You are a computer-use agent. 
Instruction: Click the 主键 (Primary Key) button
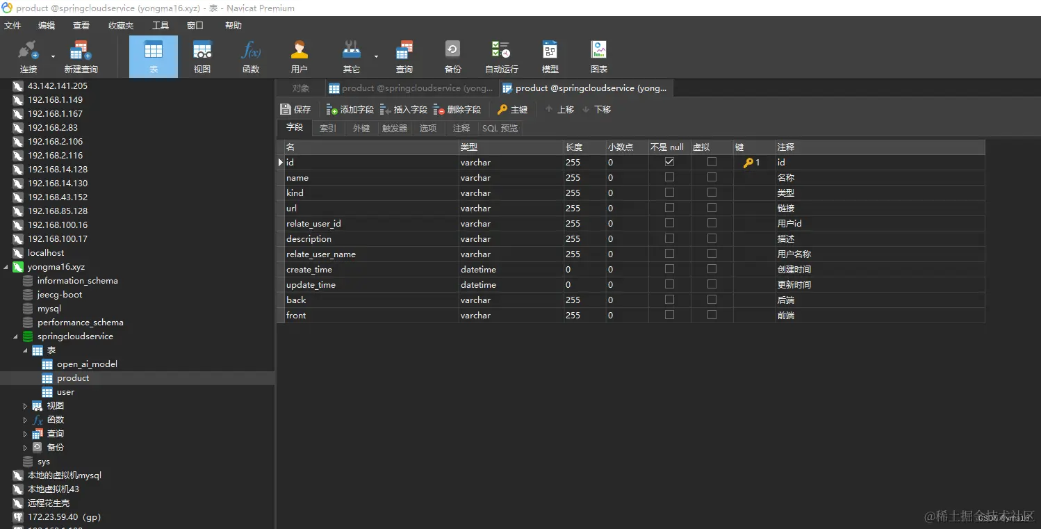513,109
